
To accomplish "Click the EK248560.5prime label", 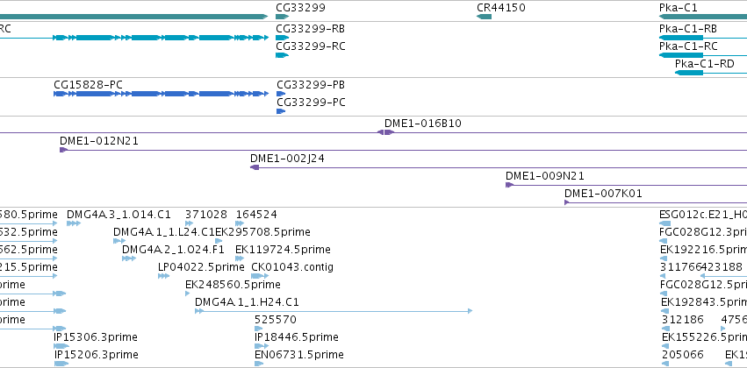I will (x=233, y=285).
